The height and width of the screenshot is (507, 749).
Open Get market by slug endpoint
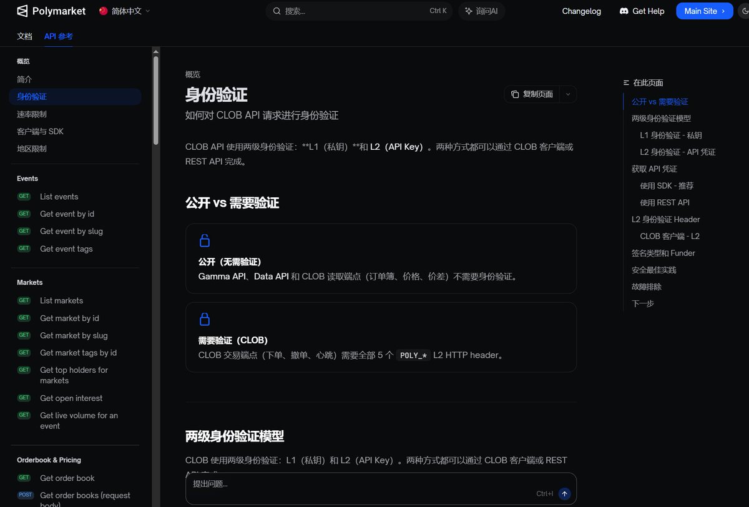point(75,336)
